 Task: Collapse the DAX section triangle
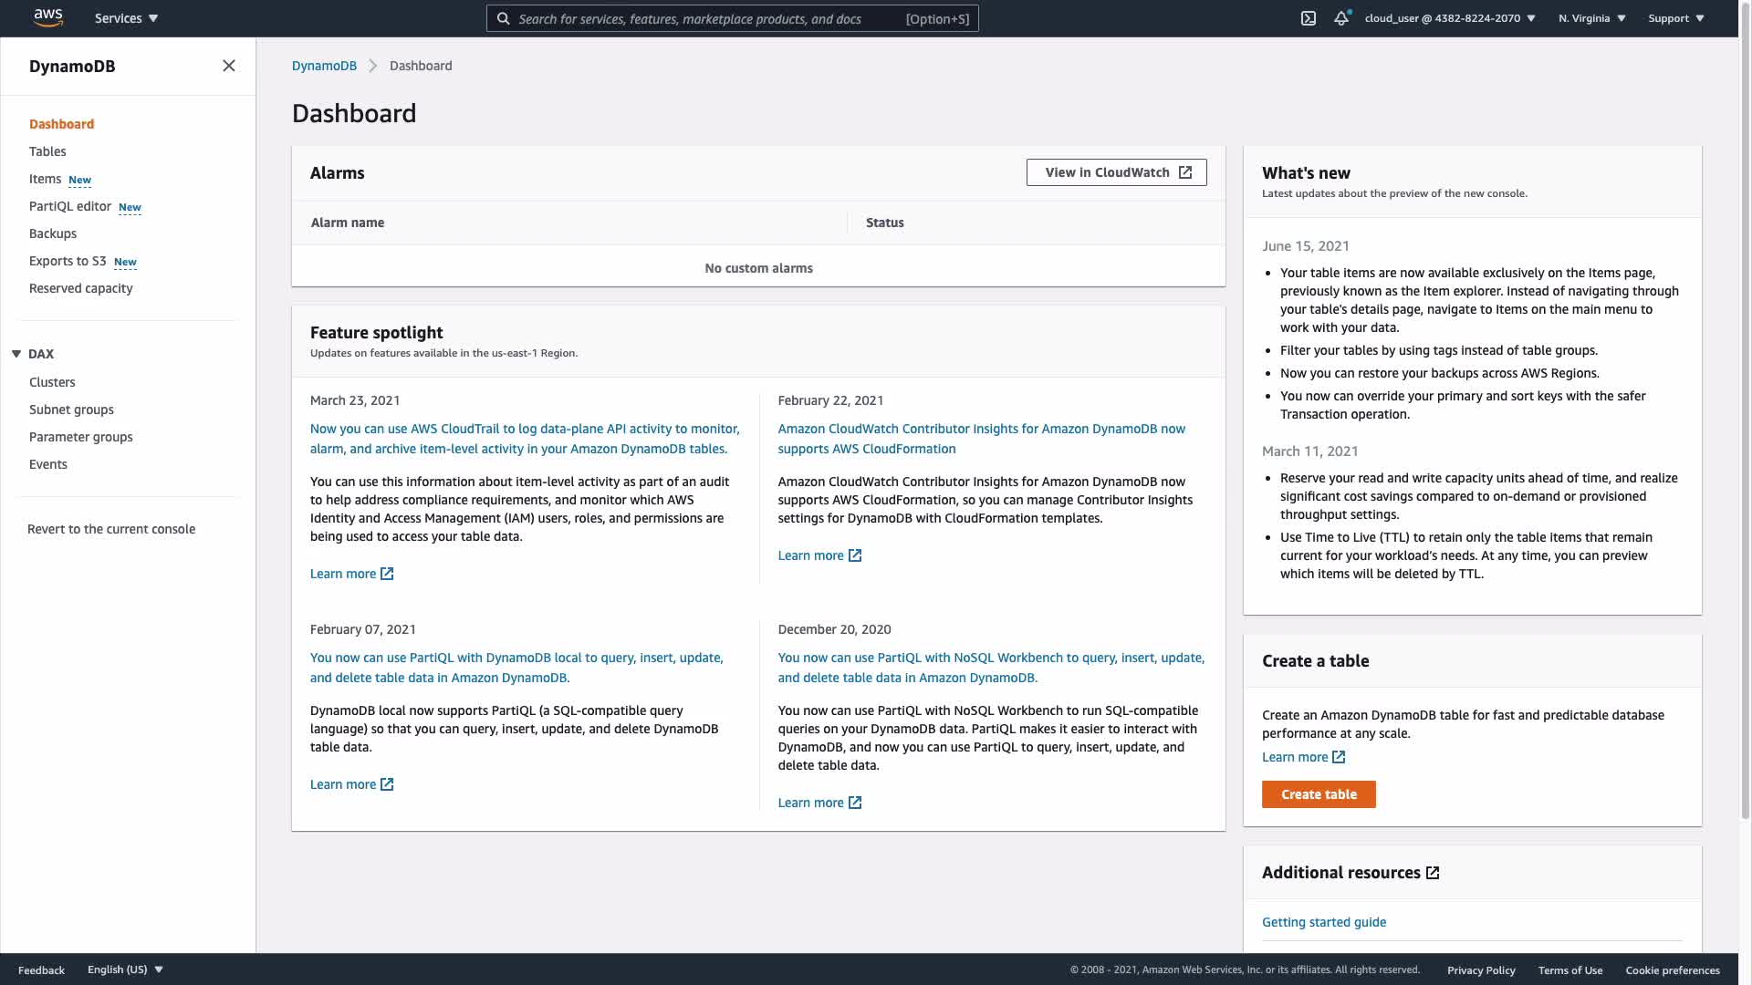[16, 354]
